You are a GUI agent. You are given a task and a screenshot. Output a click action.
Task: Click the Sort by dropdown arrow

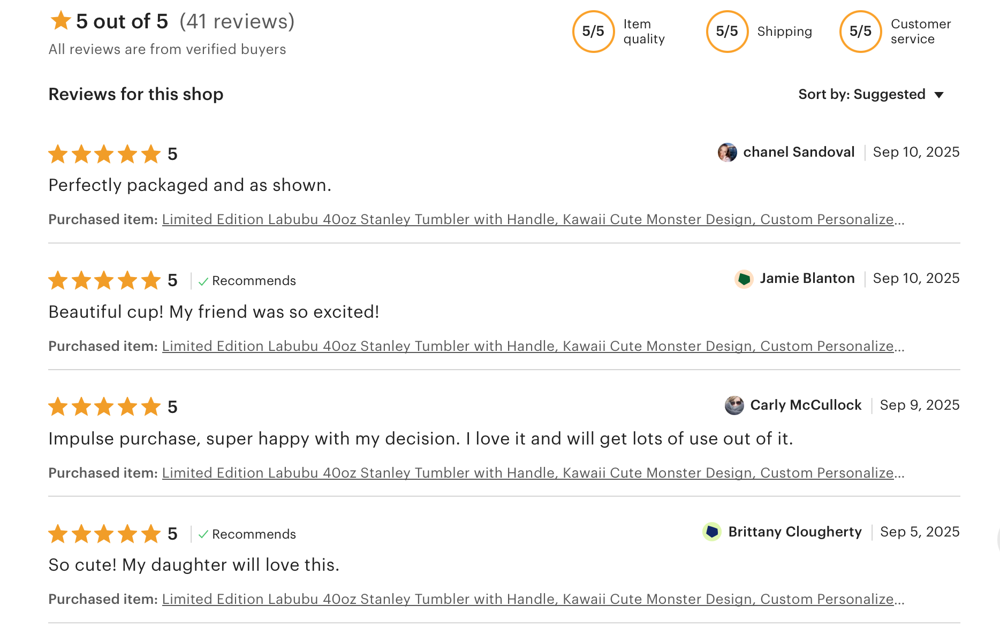(939, 95)
